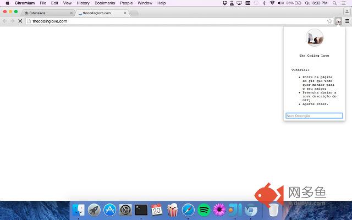This screenshot has height=220, width=352.
Task: Click the address bar with thecodinglove.com
Action: coord(176,21)
